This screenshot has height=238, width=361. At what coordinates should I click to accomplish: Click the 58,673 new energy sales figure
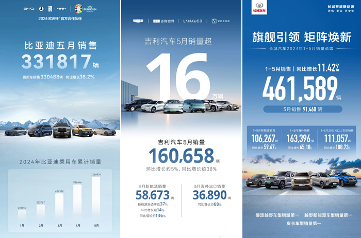click(x=153, y=195)
